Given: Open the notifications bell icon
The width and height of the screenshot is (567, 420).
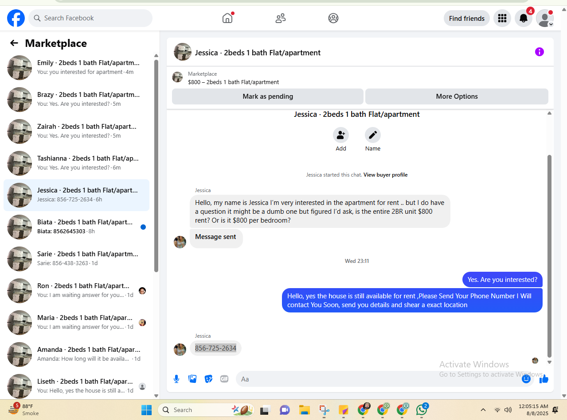Looking at the screenshot, I should coord(524,18).
